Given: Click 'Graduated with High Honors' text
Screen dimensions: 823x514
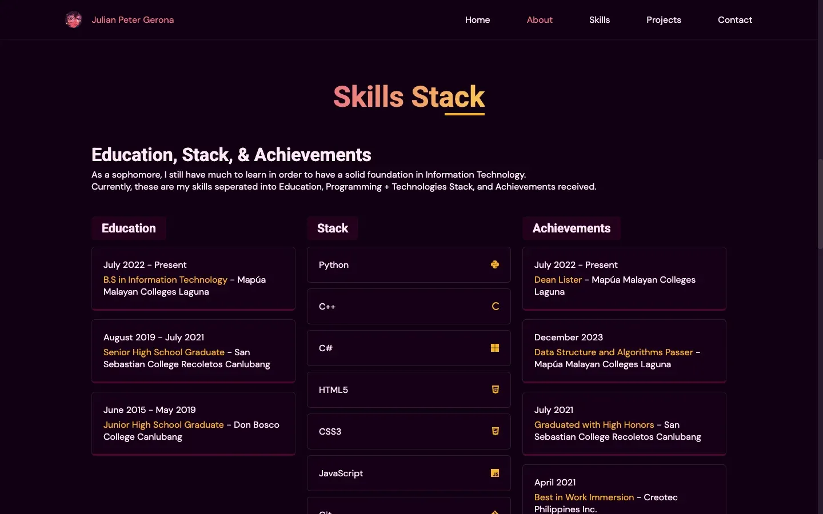Looking at the screenshot, I should coord(594,424).
